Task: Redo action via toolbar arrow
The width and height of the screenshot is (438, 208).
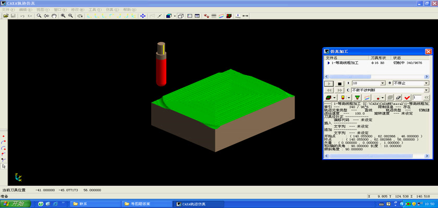Action: [x=30, y=16]
